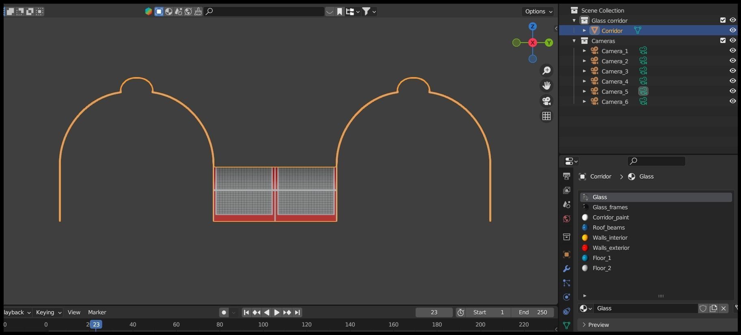Open the Object properties tab
741x335 pixels.
point(566,254)
